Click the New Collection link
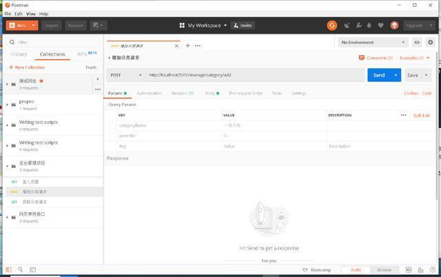Image resolution: width=441 pixels, height=277 pixels. tap(27, 68)
